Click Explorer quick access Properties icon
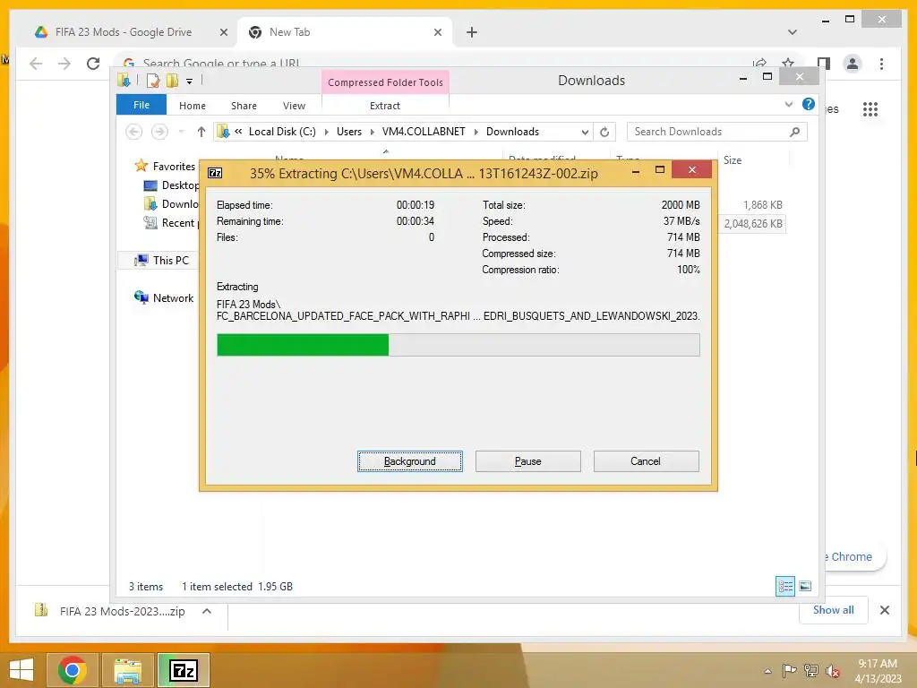The width and height of the screenshot is (917, 688). click(153, 81)
